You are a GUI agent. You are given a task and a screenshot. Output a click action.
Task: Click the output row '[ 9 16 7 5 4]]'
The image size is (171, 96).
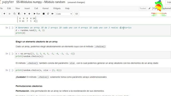point(27,21)
